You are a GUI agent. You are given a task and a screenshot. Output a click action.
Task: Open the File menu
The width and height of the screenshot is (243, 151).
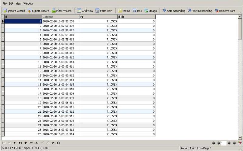[x=5, y=3]
